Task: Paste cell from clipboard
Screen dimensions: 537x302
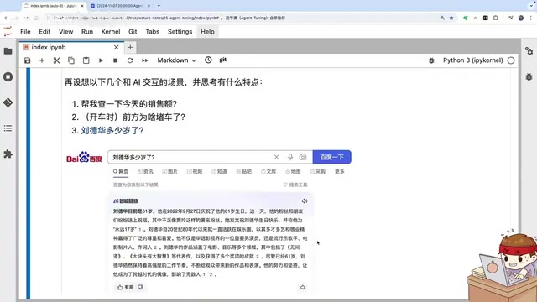Action: (86, 60)
